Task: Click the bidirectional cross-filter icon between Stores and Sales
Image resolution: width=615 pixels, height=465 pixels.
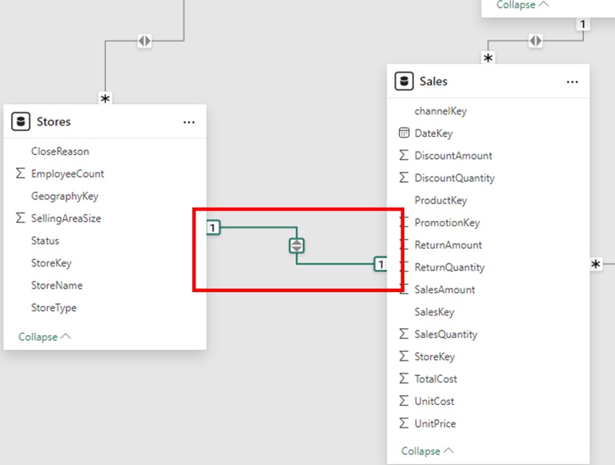Action: [297, 245]
